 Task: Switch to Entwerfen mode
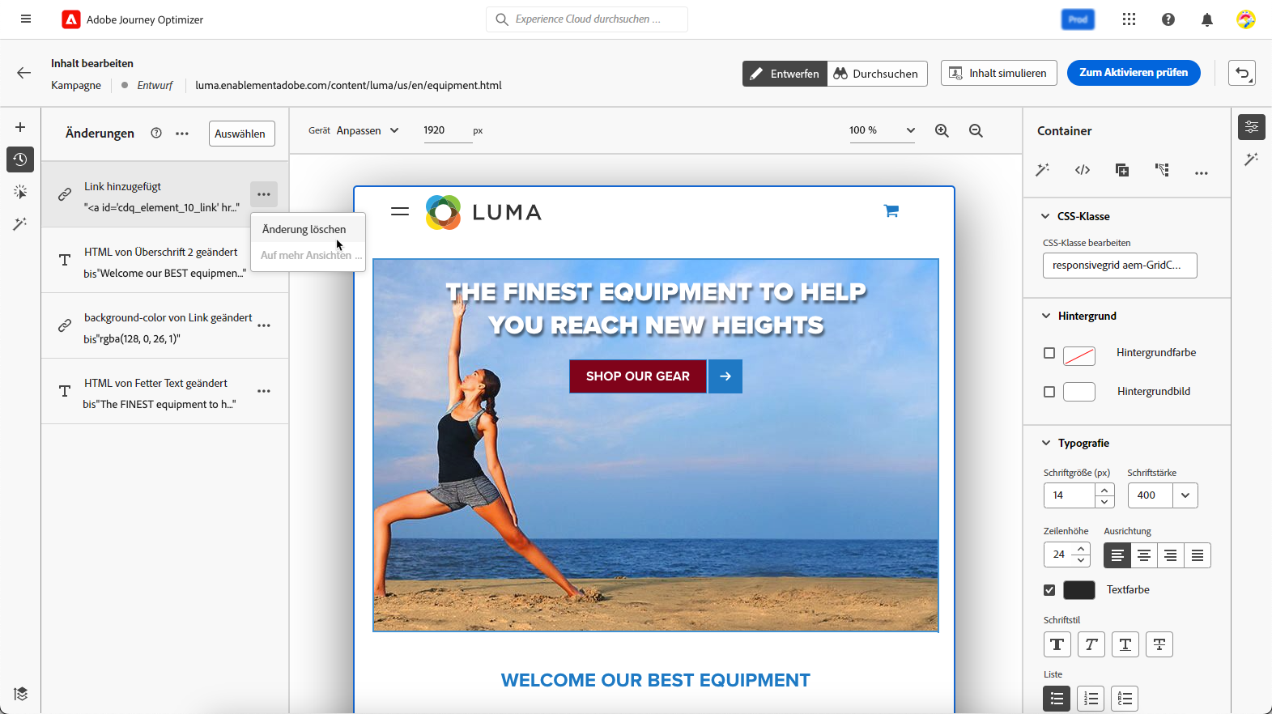click(785, 74)
